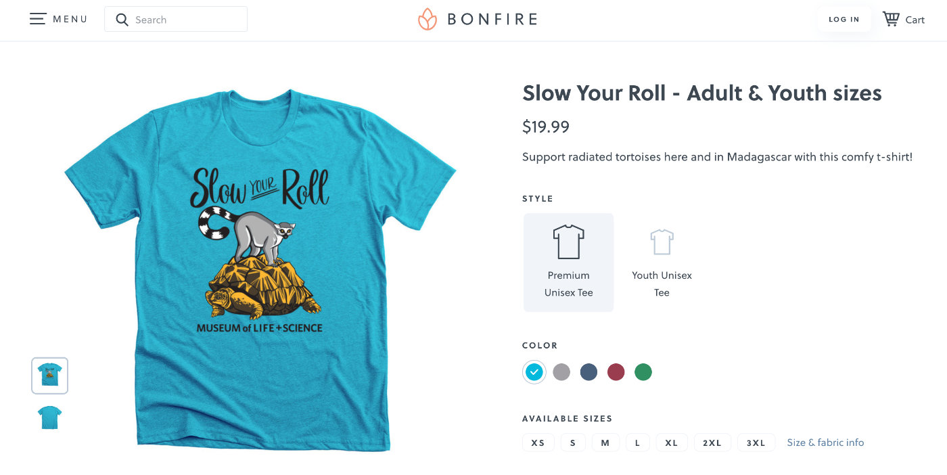The image size is (947, 475).
Task: Click the LOG IN button
Action: (844, 20)
